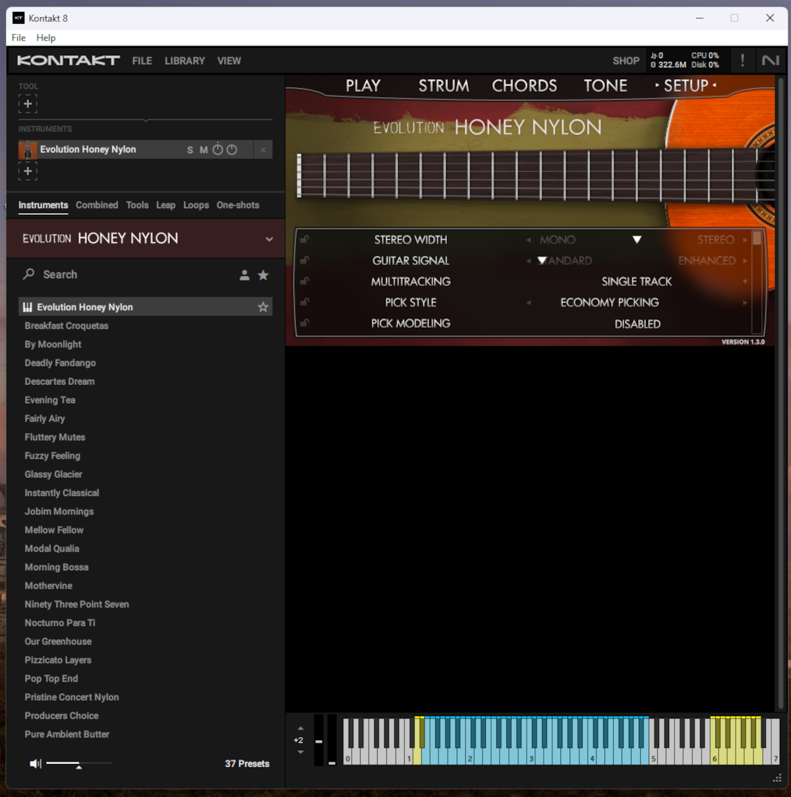Open Kontakt's FILE header menu
The image size is (791, 797).
142,61
